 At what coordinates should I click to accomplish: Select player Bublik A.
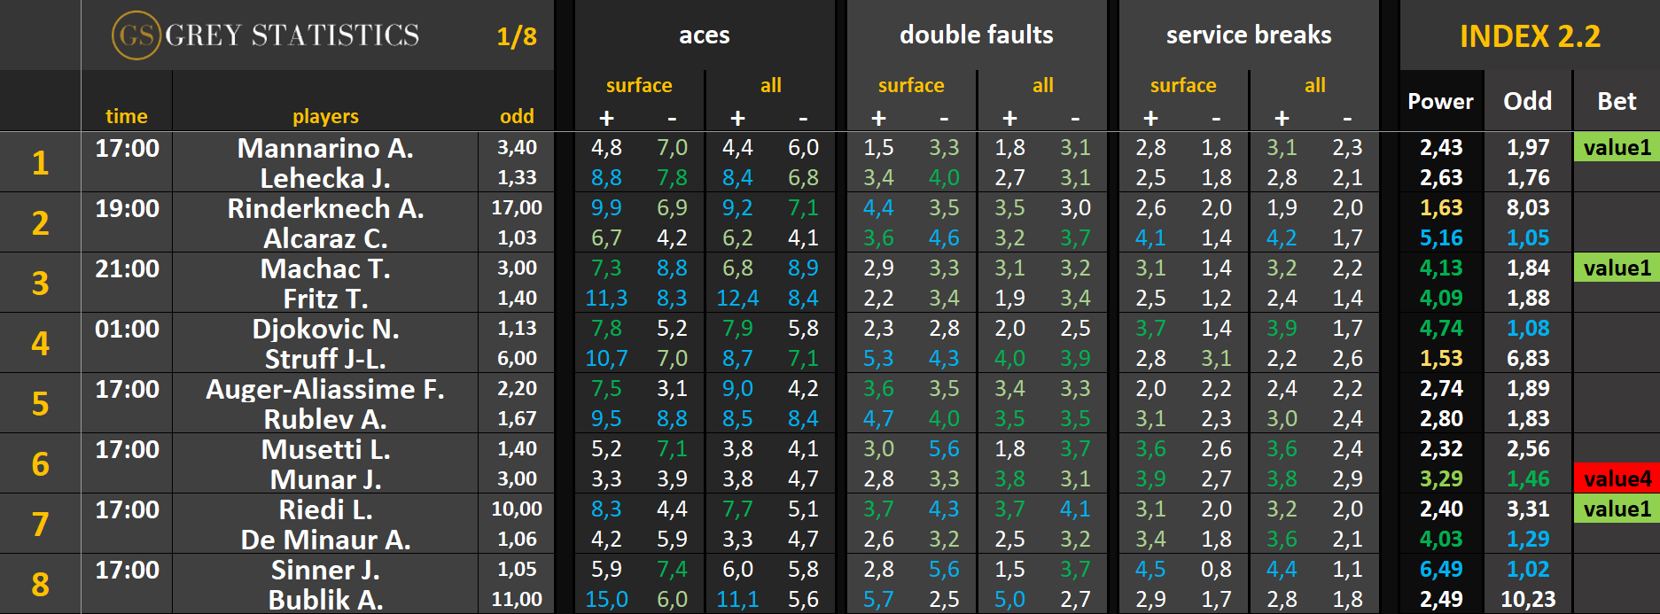click(x=325, y=600)
